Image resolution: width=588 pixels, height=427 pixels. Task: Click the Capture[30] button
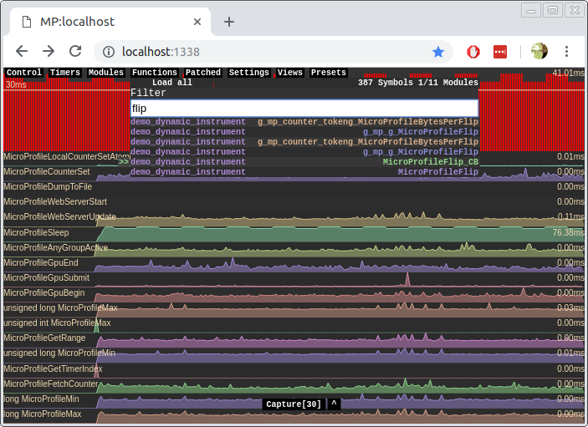[292, 404]
